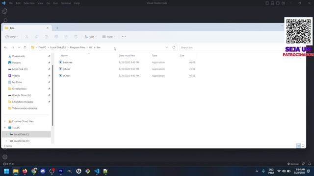Sort by the Size column header
The width and height of the screenshot is (314, 176).
[x=182, y=55]
